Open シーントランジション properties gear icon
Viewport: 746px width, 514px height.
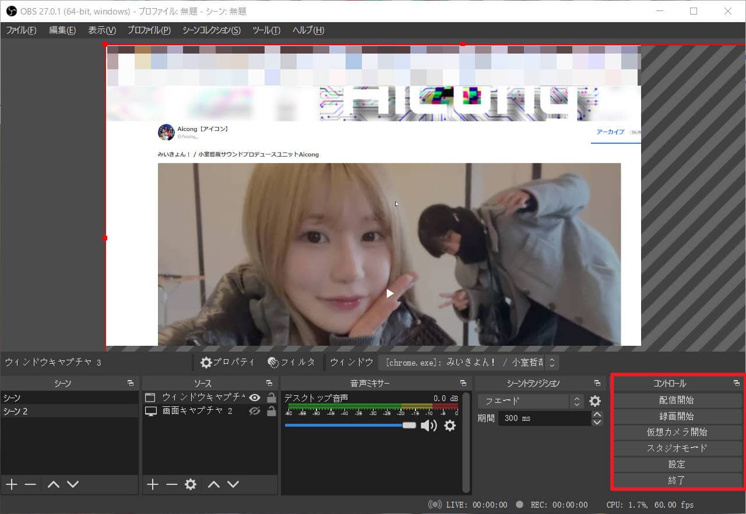click(x=594, y=401)
